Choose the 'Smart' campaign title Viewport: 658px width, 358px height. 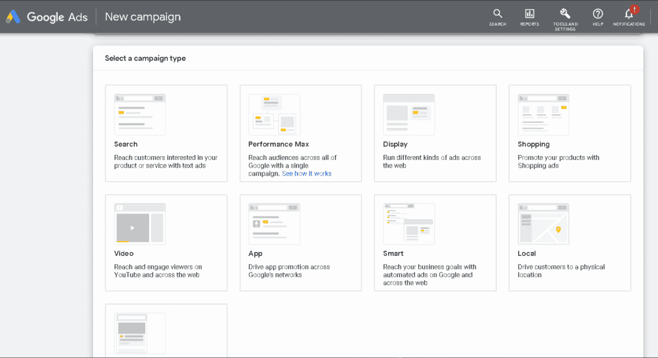click(393, 253)
